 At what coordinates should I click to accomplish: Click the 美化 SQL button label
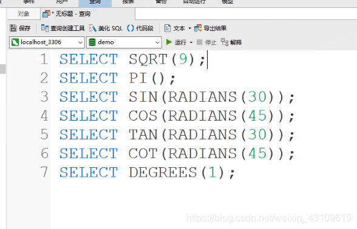click(110, 28)
